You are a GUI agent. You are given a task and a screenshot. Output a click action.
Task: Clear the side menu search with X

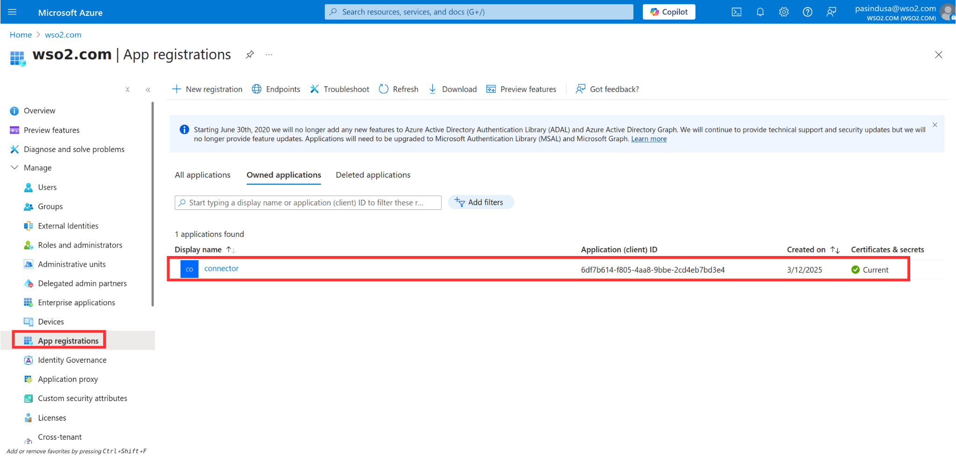click(x=127, y=90)
